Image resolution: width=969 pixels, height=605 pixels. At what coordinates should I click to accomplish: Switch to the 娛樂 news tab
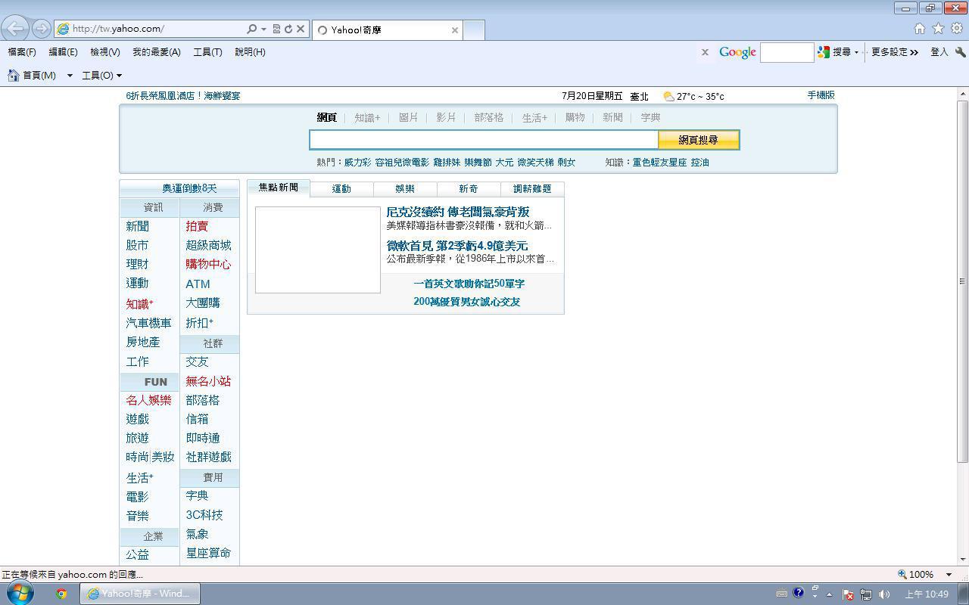pos(405,189)
